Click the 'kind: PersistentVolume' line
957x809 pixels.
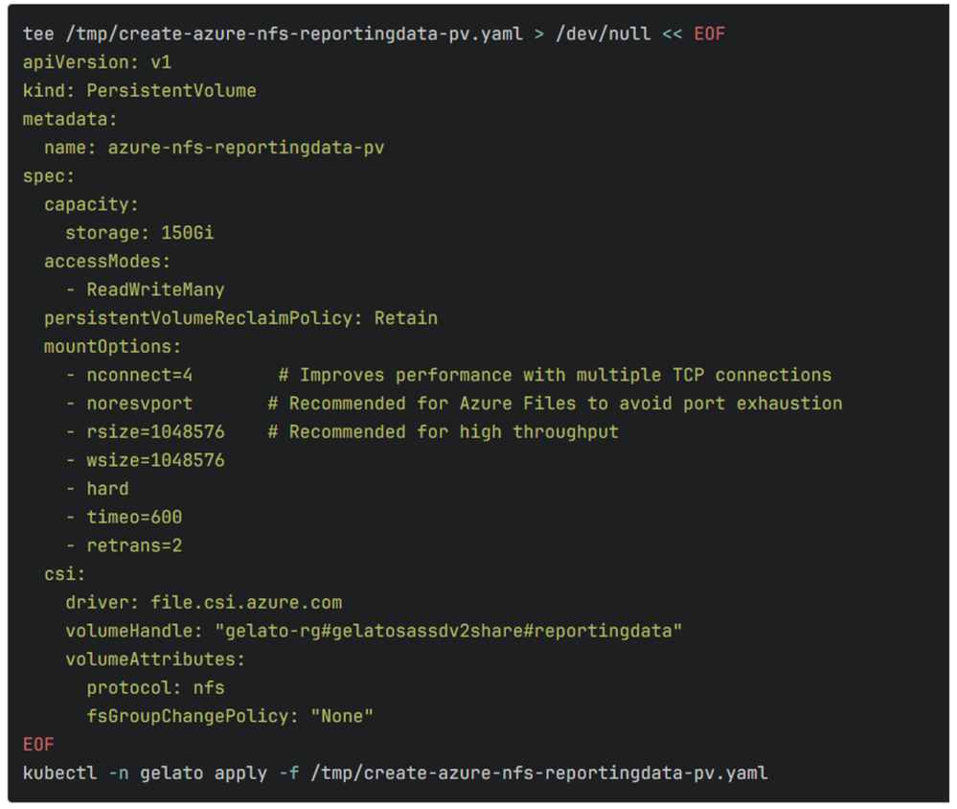pyautogui.click(x=139, y=90)
